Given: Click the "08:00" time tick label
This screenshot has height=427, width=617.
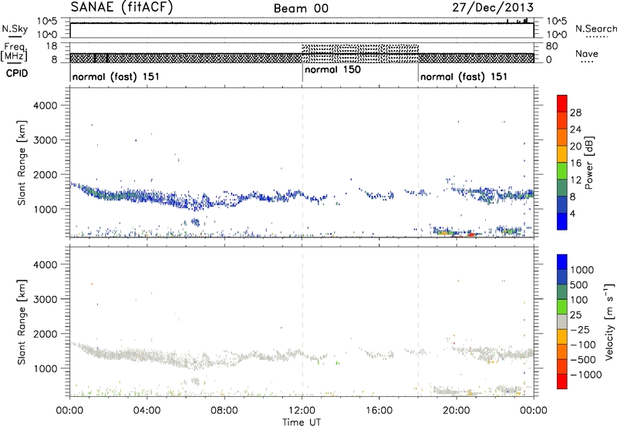Looking at the screenshot, I should click(224, 411).
